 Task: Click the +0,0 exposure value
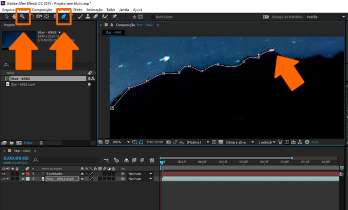[x=314, y=142]
